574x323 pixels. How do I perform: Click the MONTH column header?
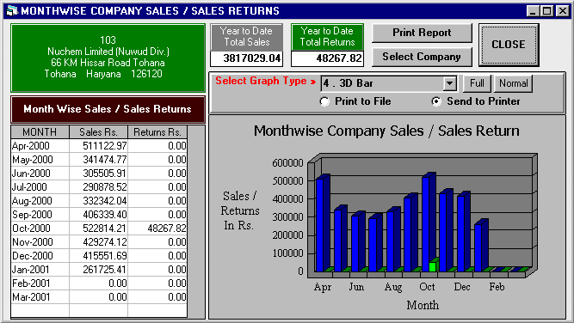pyautogui.click(x=40, y=132)
